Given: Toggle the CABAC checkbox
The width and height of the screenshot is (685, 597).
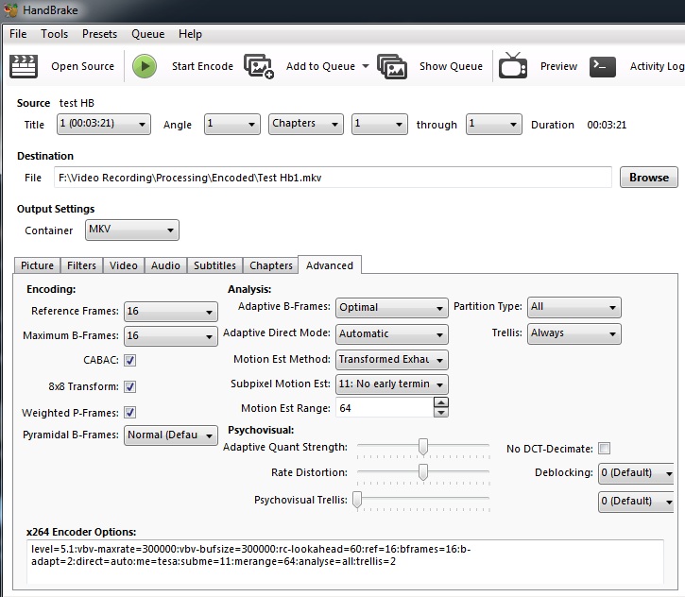Looking at the screenshot, I should (x=129, y=360).
